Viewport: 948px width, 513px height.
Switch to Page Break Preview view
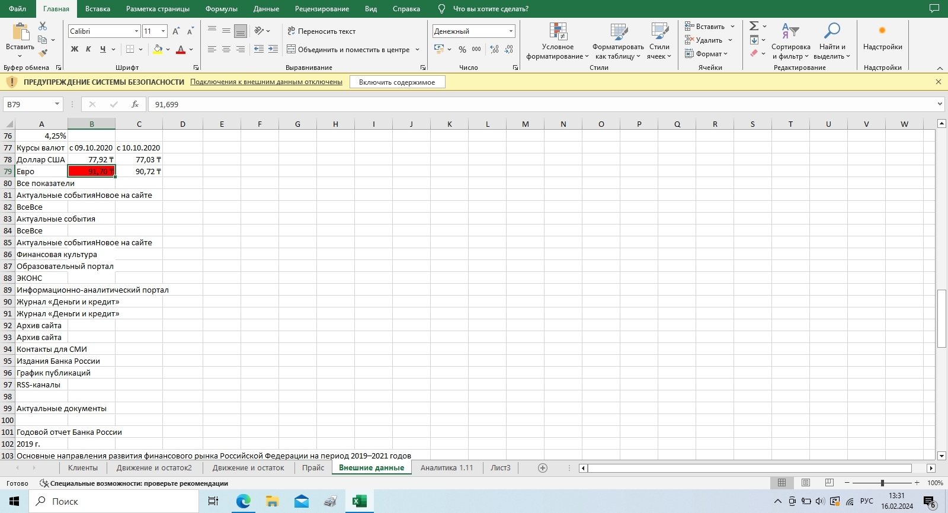(829, 483)
